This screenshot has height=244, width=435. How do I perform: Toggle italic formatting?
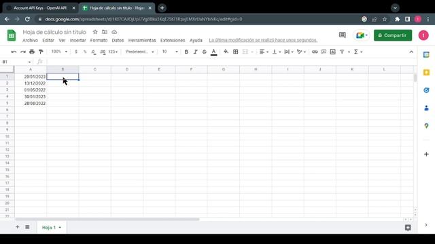point(195,52)
